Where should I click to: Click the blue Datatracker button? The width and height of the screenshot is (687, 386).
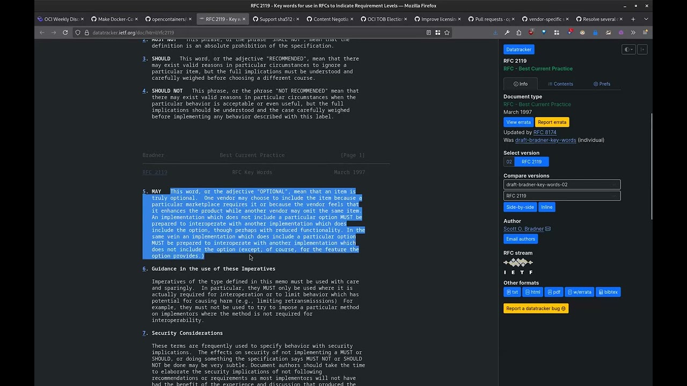click(x=518, y=49)
